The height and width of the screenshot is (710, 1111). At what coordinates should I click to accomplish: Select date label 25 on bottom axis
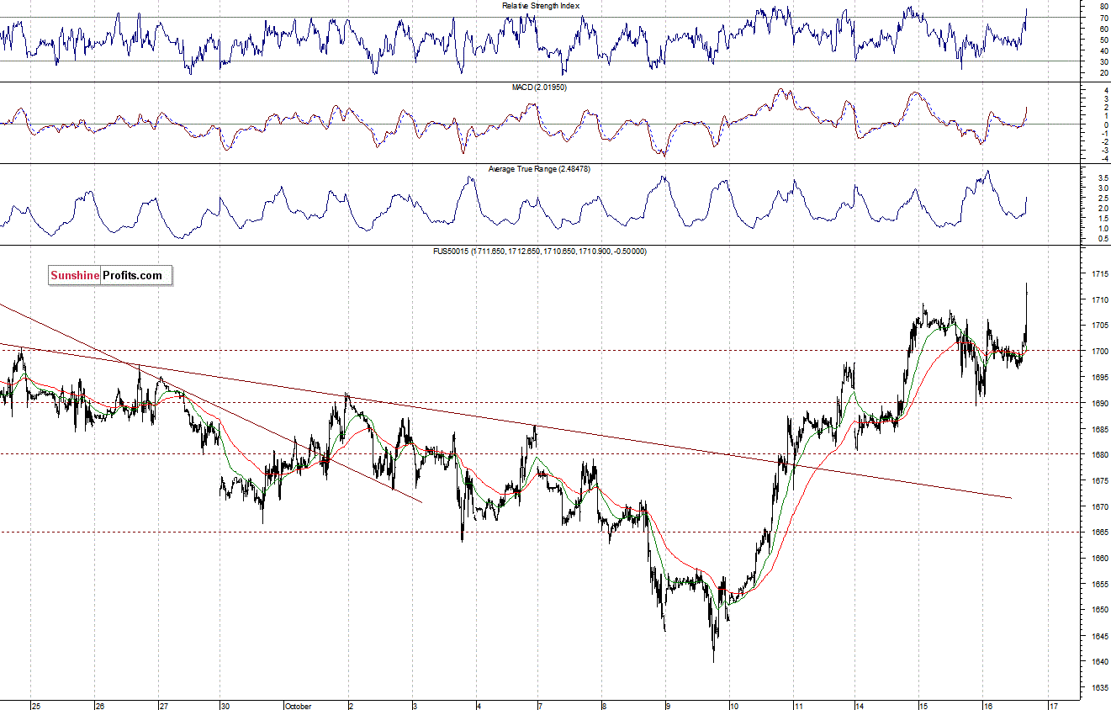[x=36, y=705]
